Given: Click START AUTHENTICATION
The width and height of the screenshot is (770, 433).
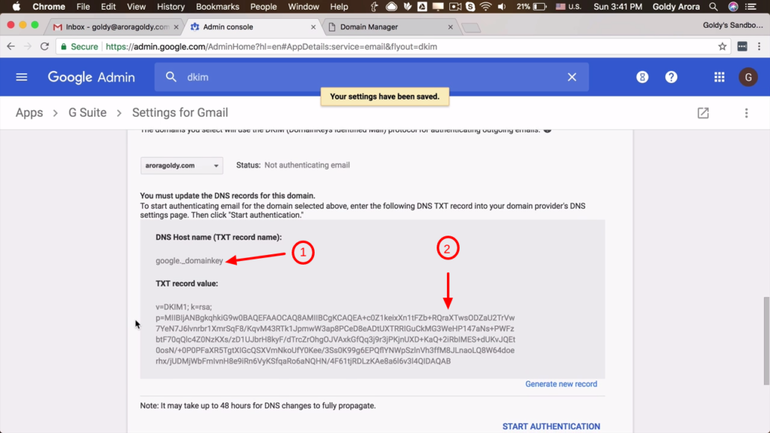Looking at the screenshot, I should (551, 426).
